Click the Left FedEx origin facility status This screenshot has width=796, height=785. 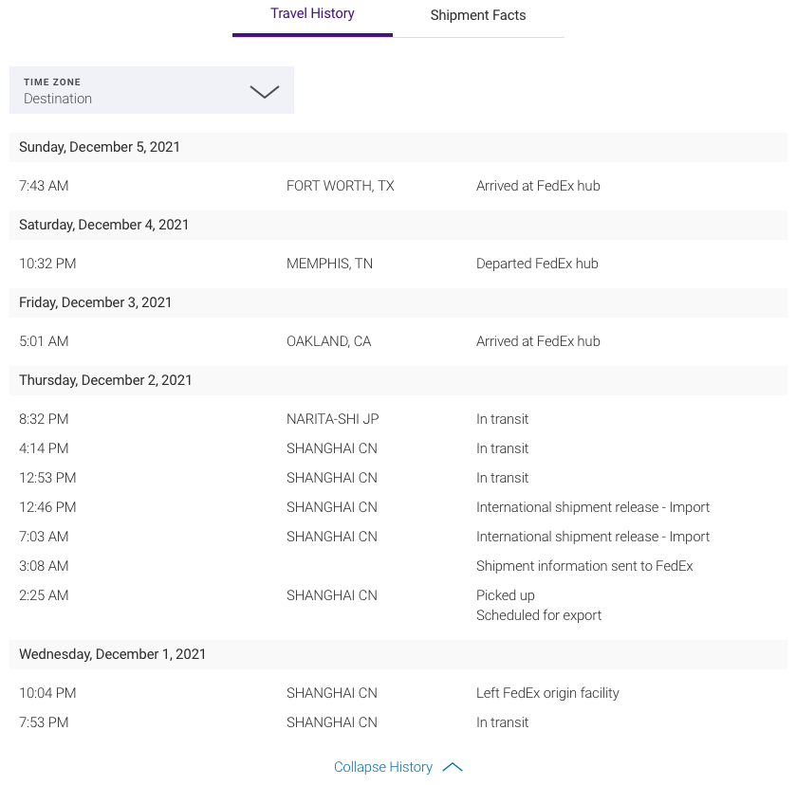tap(547, 693)
